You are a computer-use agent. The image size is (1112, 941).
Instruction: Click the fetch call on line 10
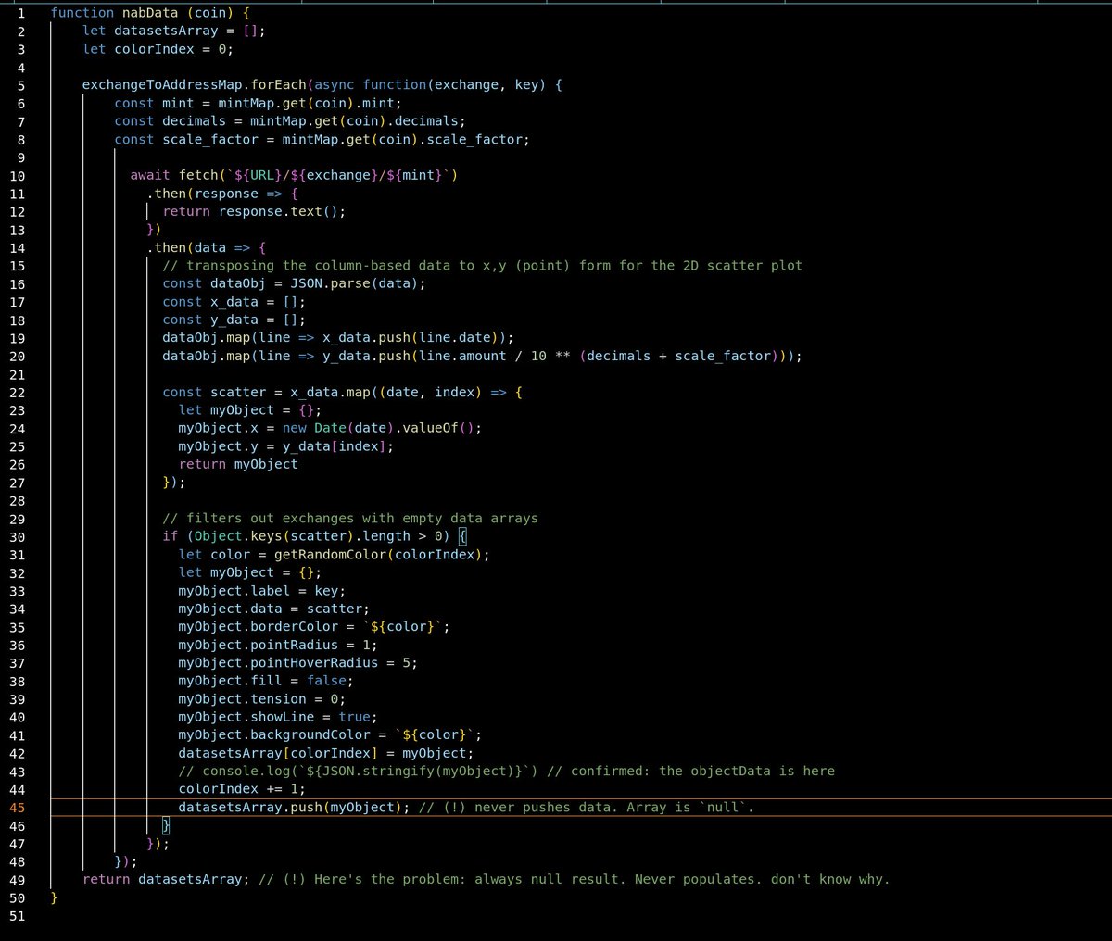[x=198, y=175]
